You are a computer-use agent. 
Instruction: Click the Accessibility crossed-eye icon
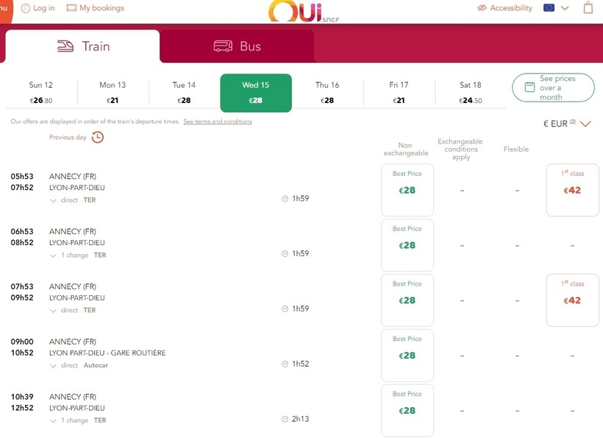(482, 7)
